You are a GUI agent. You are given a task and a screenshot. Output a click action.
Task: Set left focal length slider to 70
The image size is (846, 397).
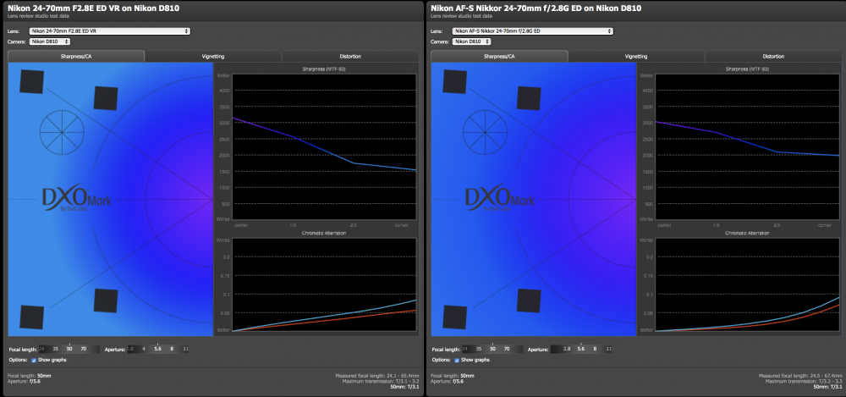(83, 350)
